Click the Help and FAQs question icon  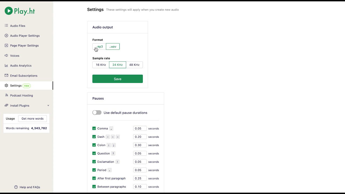pos(16,187)
